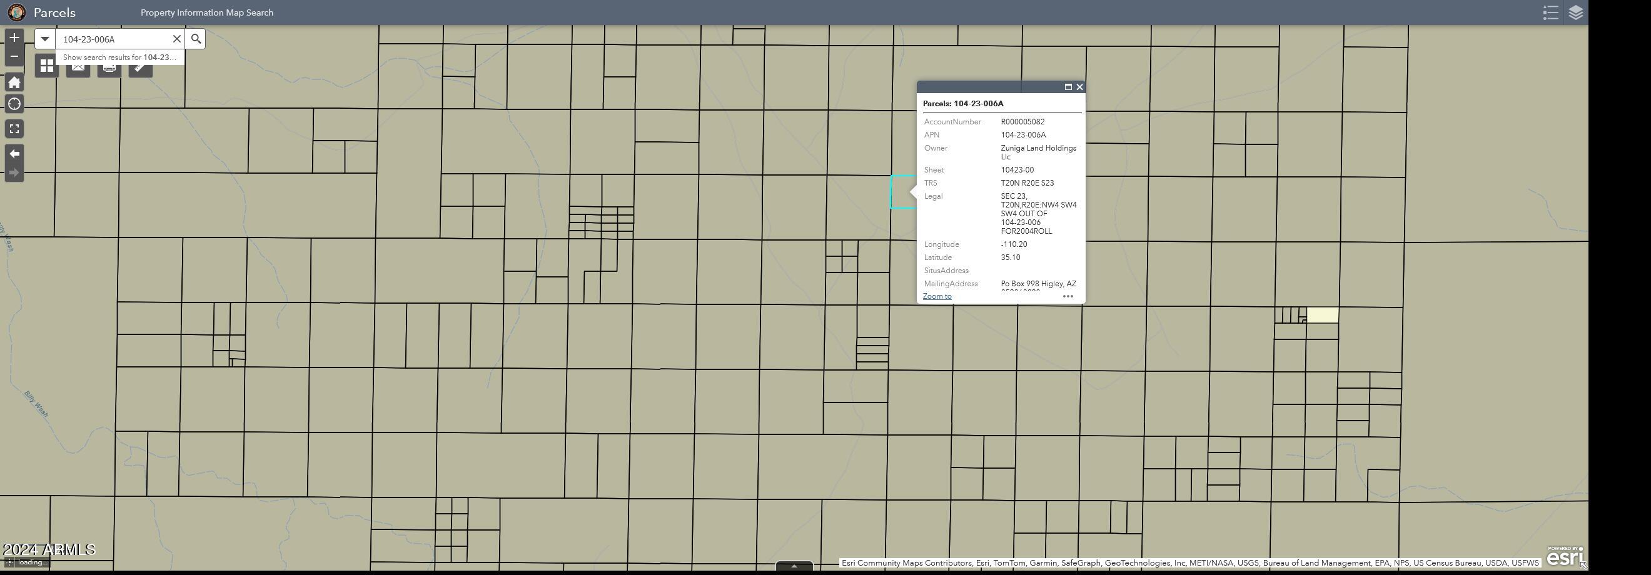Image resolution: width=1651 pixels, height=575 pixels.
Task: Click the 'Parcels: 104-23-006A' popup title
Action: pyautogui.click(x=962, y=104)
